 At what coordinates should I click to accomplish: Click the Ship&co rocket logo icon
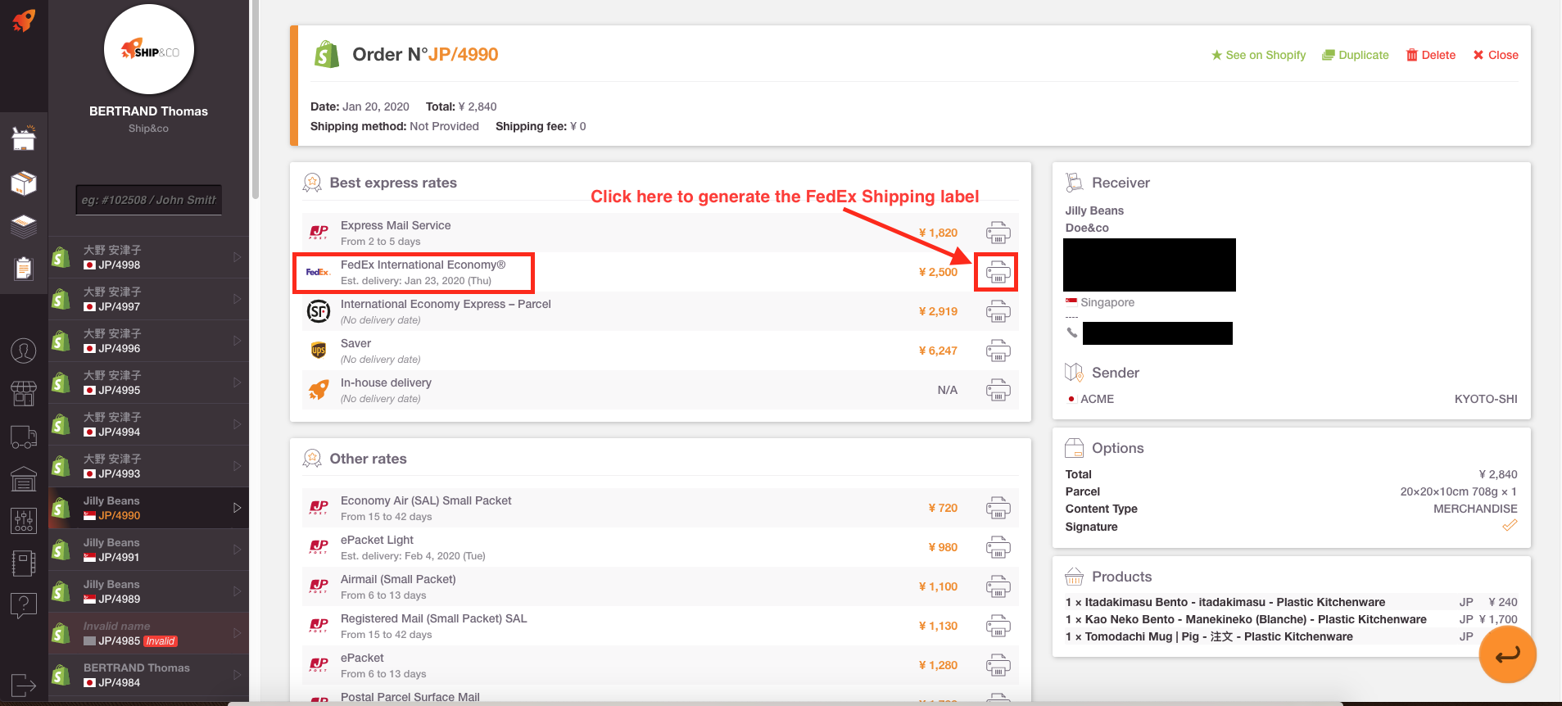click(24, 20)
